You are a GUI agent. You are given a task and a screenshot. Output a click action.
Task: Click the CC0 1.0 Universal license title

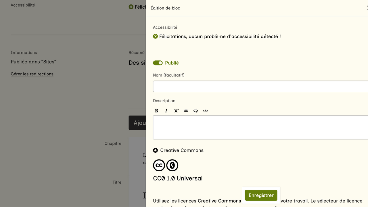(178, 178)
